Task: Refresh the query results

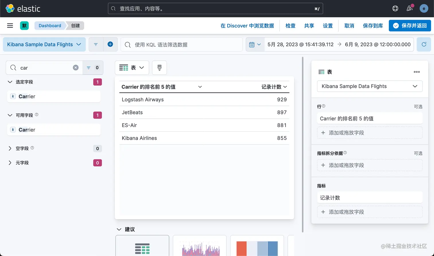Action: coord(424,44)
